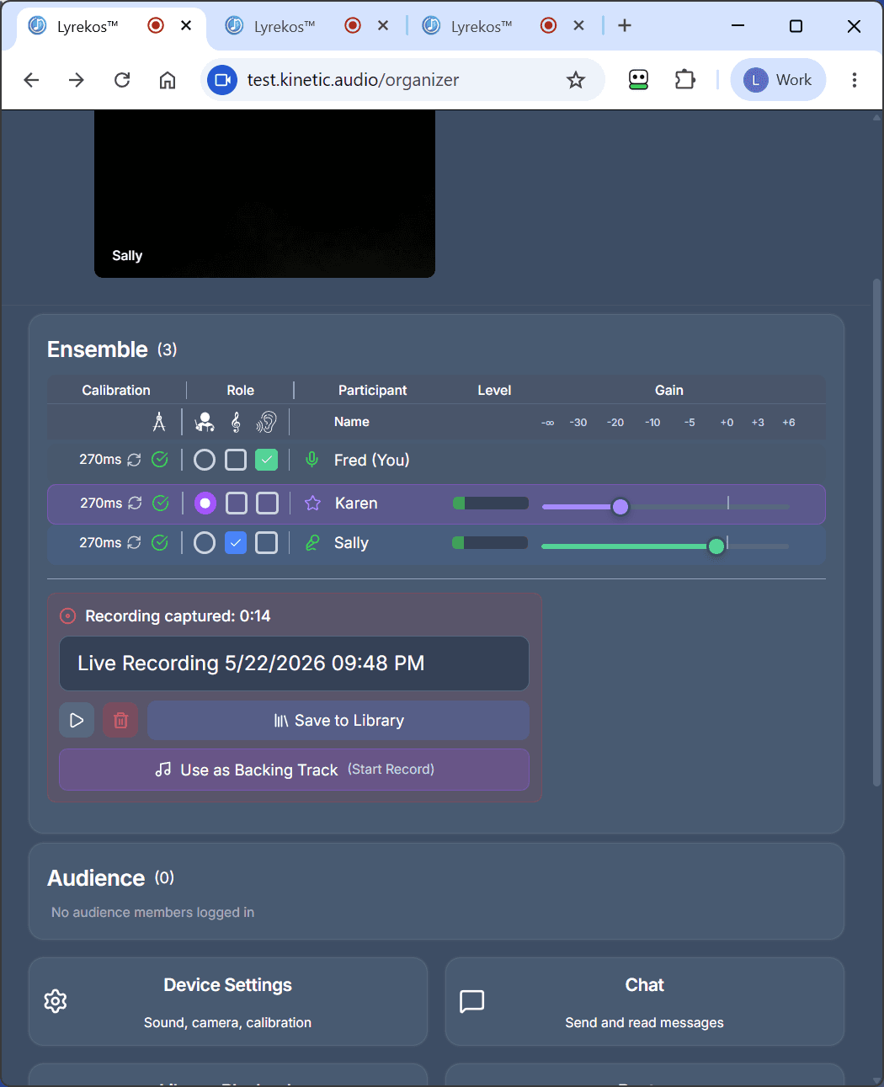Uncheck Sally's musician role checkbox

pos(236,543)
